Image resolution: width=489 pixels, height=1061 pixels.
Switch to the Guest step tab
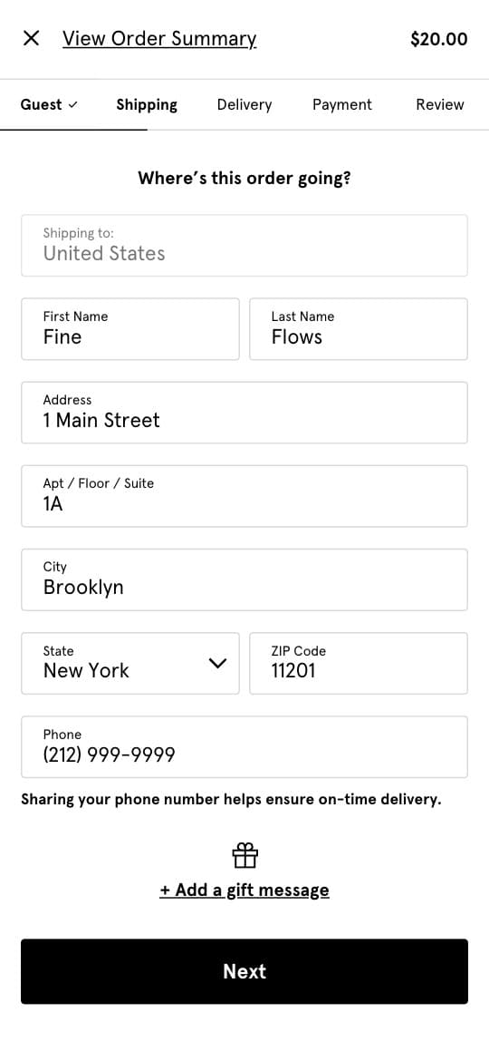[x=49, y=105]
